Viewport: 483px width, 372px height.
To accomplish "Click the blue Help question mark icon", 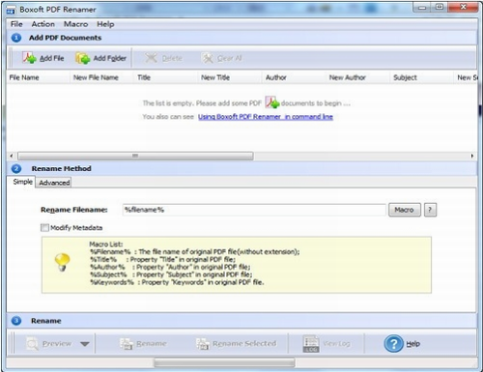I will tap(393, 344).
